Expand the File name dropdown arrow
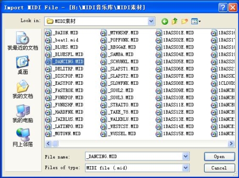This screenshot has height=178, width=239. 185,157
